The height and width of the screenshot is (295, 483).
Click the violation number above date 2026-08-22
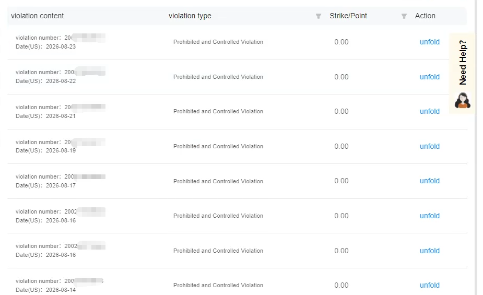(61, 72)
